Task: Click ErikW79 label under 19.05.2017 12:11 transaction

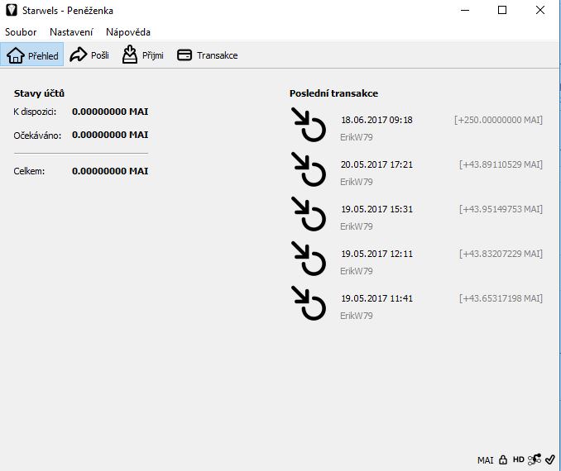Action: [357, 271]
